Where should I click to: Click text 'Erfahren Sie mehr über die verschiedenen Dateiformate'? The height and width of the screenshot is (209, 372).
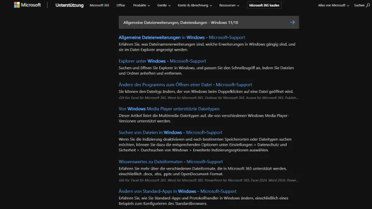click(x=202, y=171)
